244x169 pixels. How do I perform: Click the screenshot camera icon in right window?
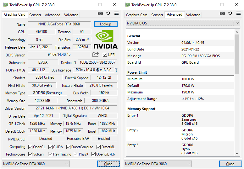[222, 13]
